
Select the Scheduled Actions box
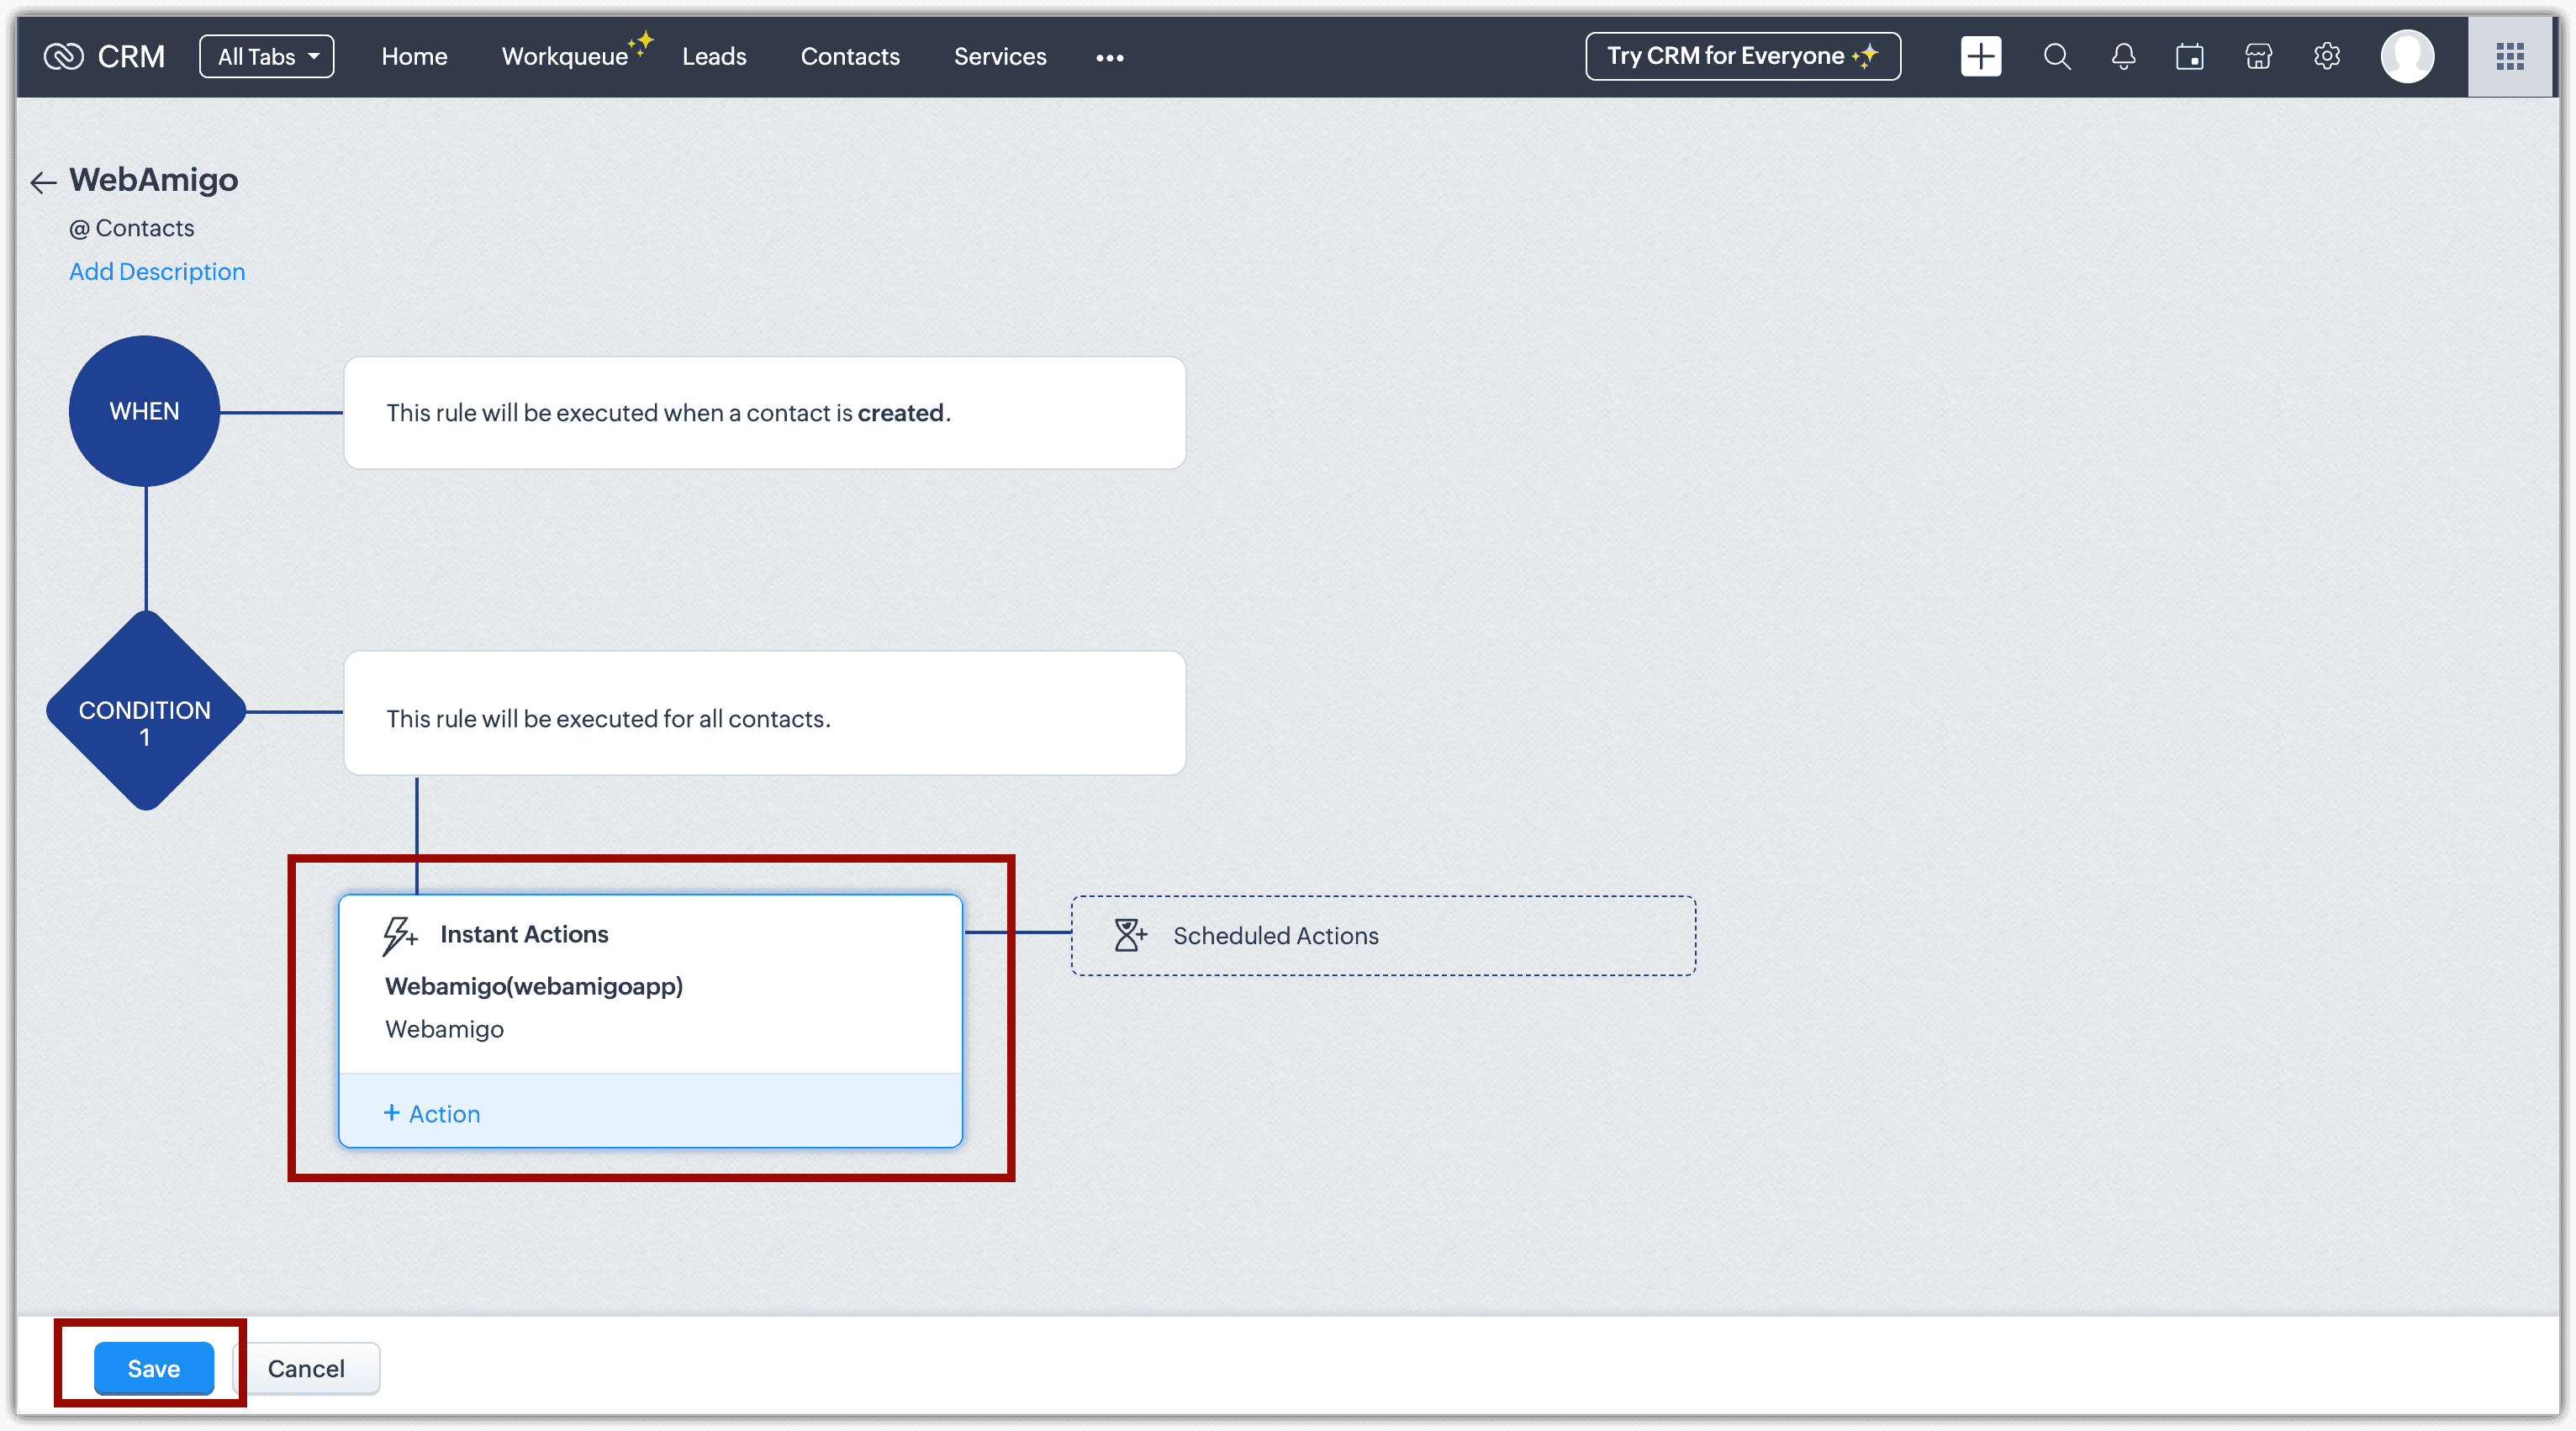click(1383, 935)
